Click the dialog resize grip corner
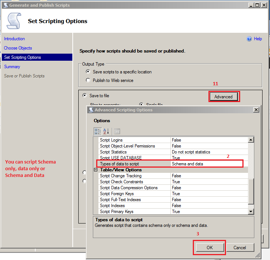 (x=258, y=256)
